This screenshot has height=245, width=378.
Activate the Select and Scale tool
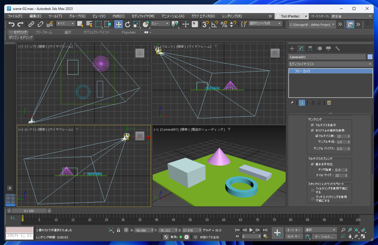pyautogui.click(x=137, y=24)
